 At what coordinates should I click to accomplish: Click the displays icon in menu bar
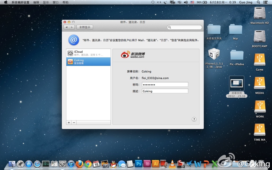click(172, 2)
